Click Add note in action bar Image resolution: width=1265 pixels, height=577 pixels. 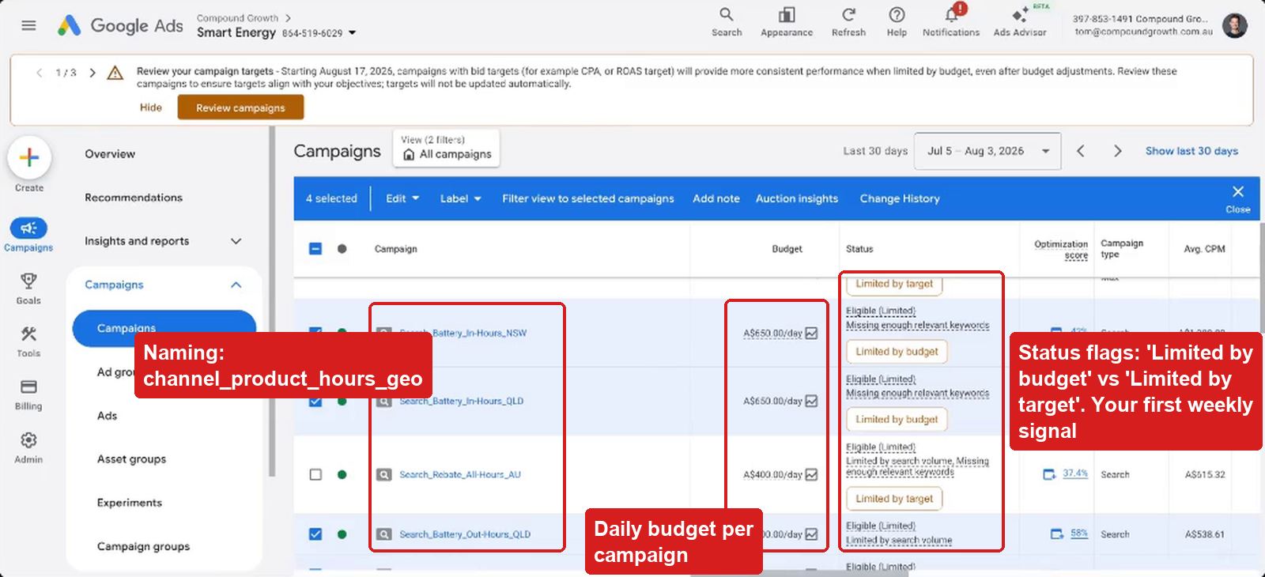click(x=716, y=198)
